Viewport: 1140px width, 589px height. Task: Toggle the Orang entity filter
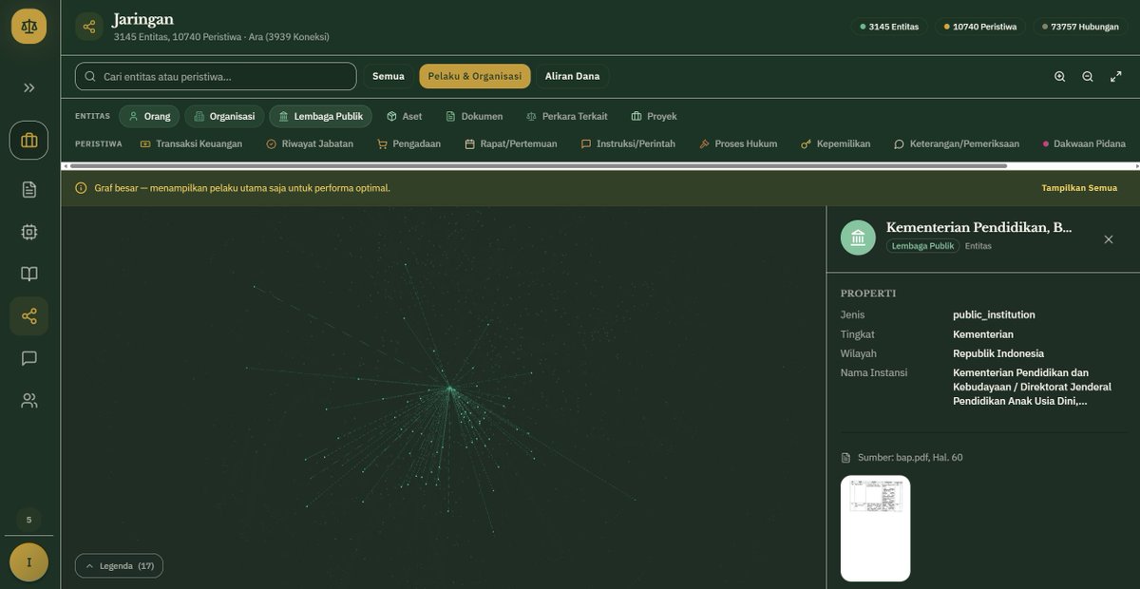pos(148,115)
